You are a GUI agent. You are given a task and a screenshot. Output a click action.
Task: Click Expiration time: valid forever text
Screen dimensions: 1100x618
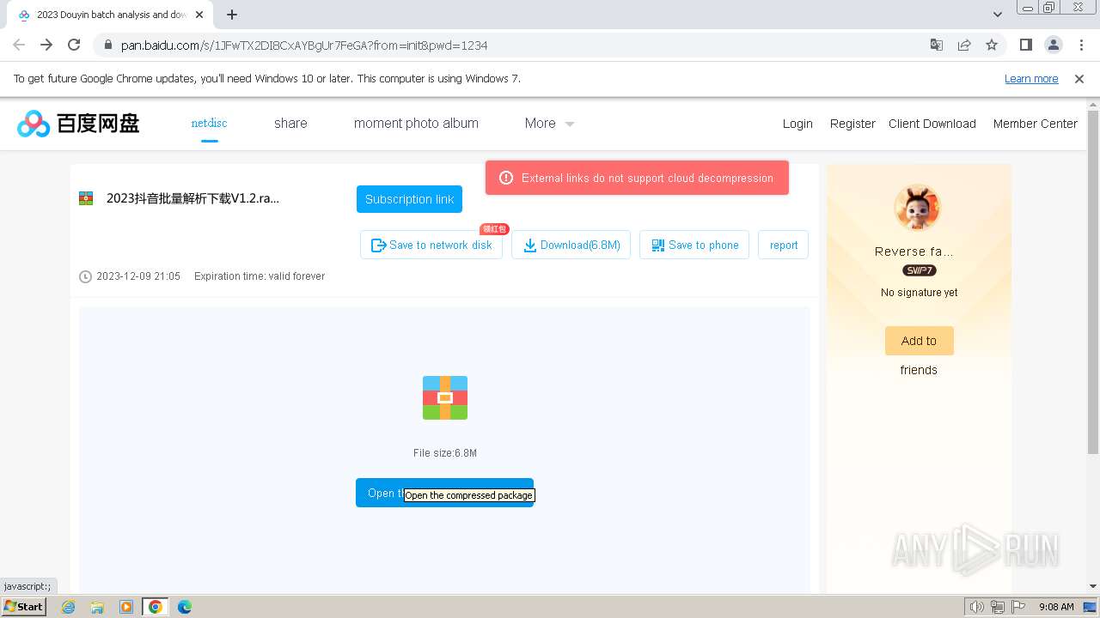260,276
